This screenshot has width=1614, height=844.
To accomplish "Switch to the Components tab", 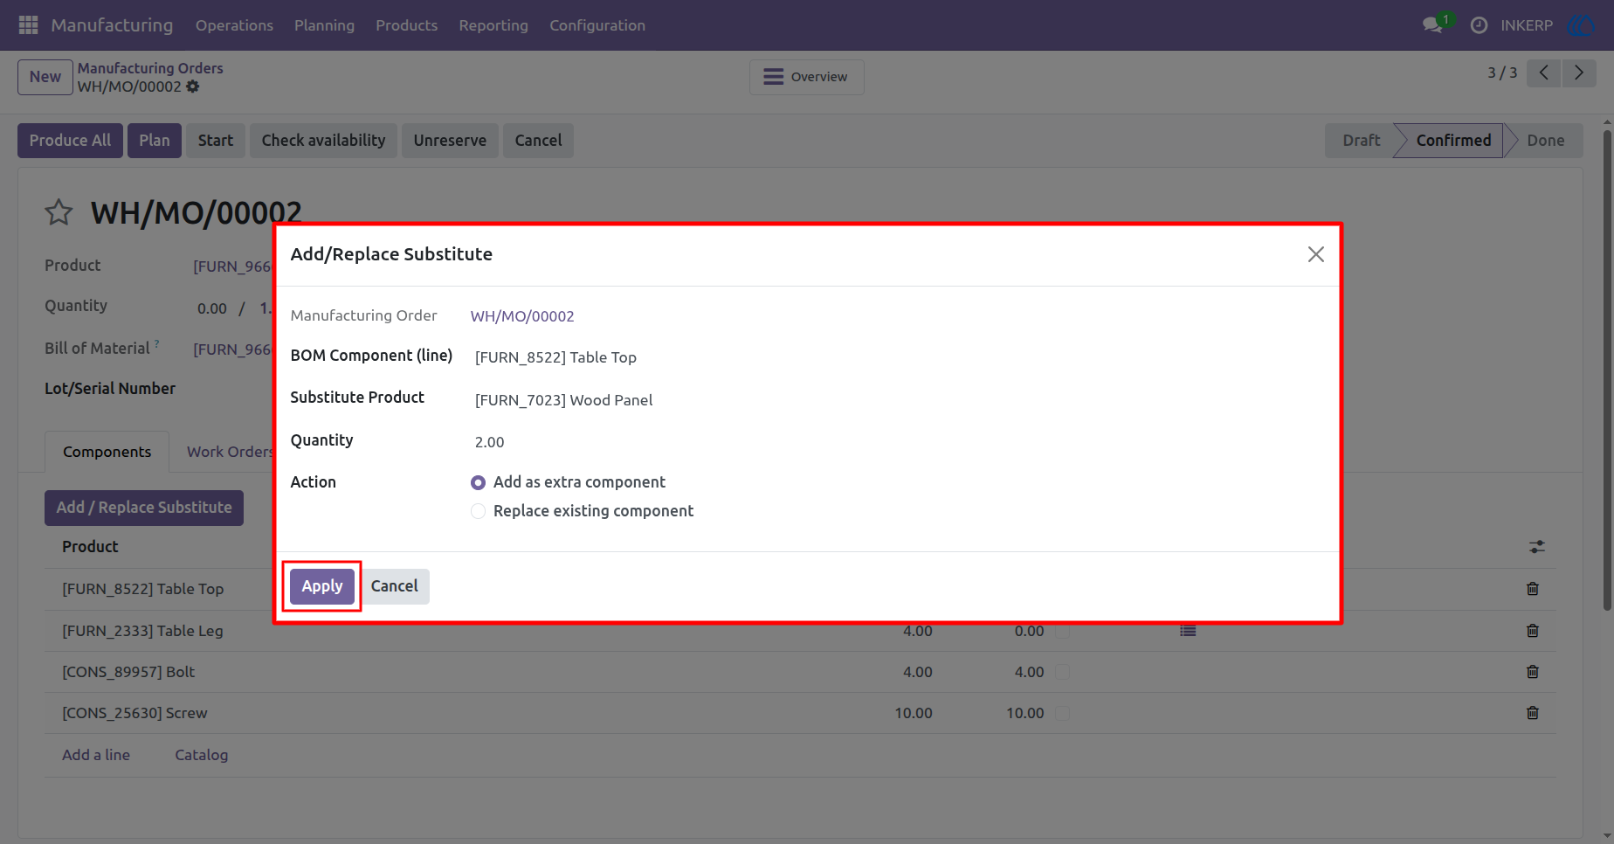I will (x=107, y=452).
